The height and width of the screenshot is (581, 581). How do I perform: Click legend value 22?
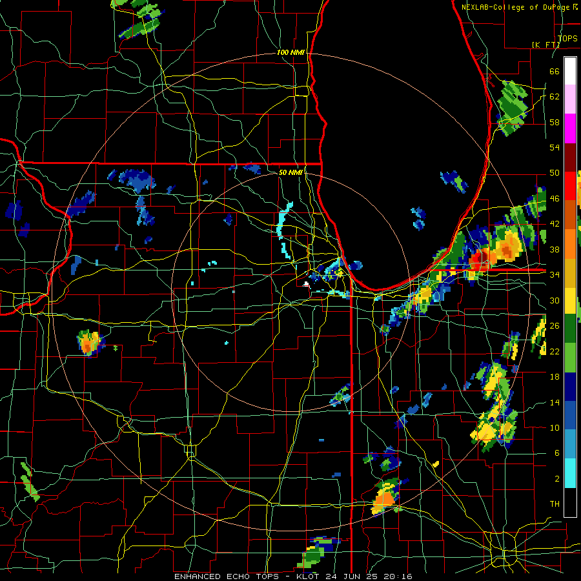pyautogui.click(x=555, y=351)
